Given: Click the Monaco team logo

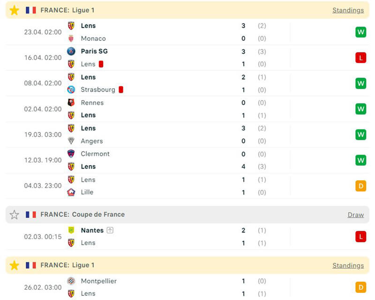Looking at the screenshot, I should (x=71, y=38).
